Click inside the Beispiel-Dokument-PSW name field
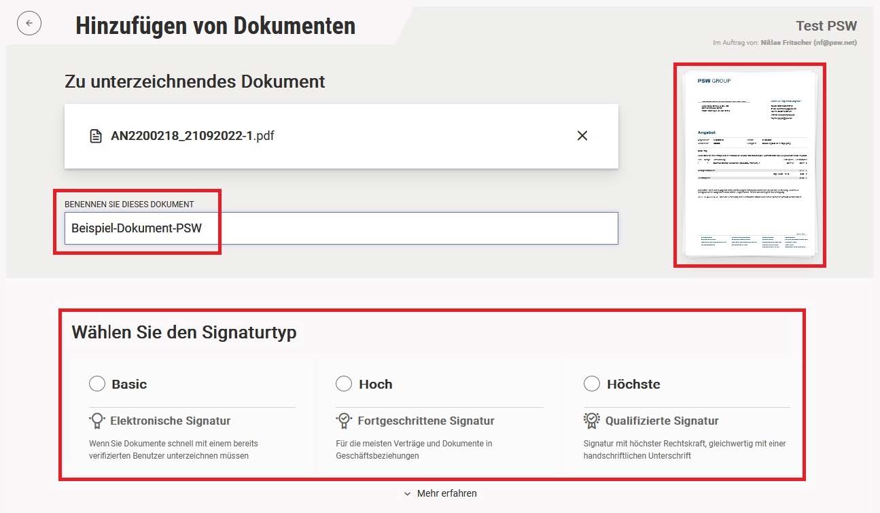 click(272, 228)
